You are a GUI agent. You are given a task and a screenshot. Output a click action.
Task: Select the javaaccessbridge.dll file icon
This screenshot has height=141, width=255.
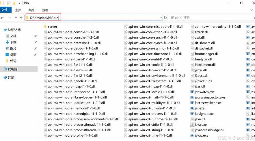click(x=192, y=130)
